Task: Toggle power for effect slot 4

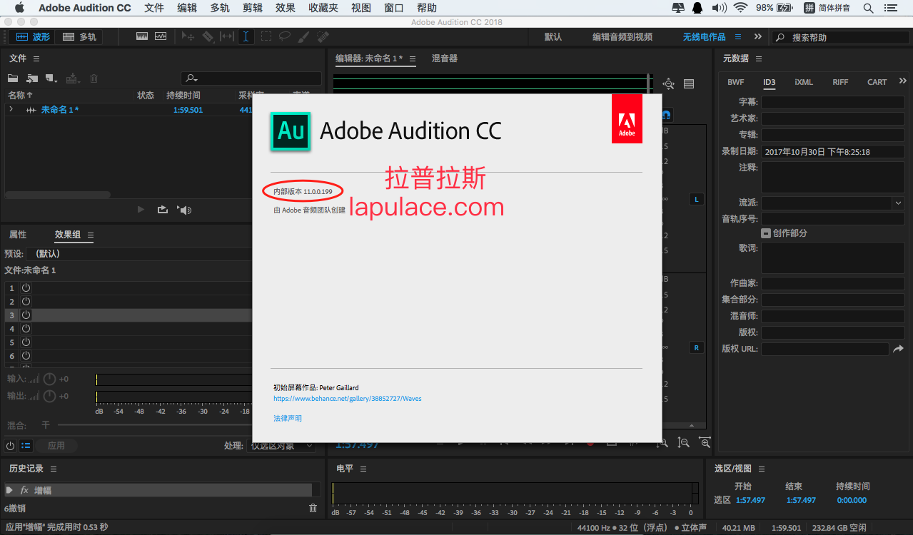Action: 26,328
